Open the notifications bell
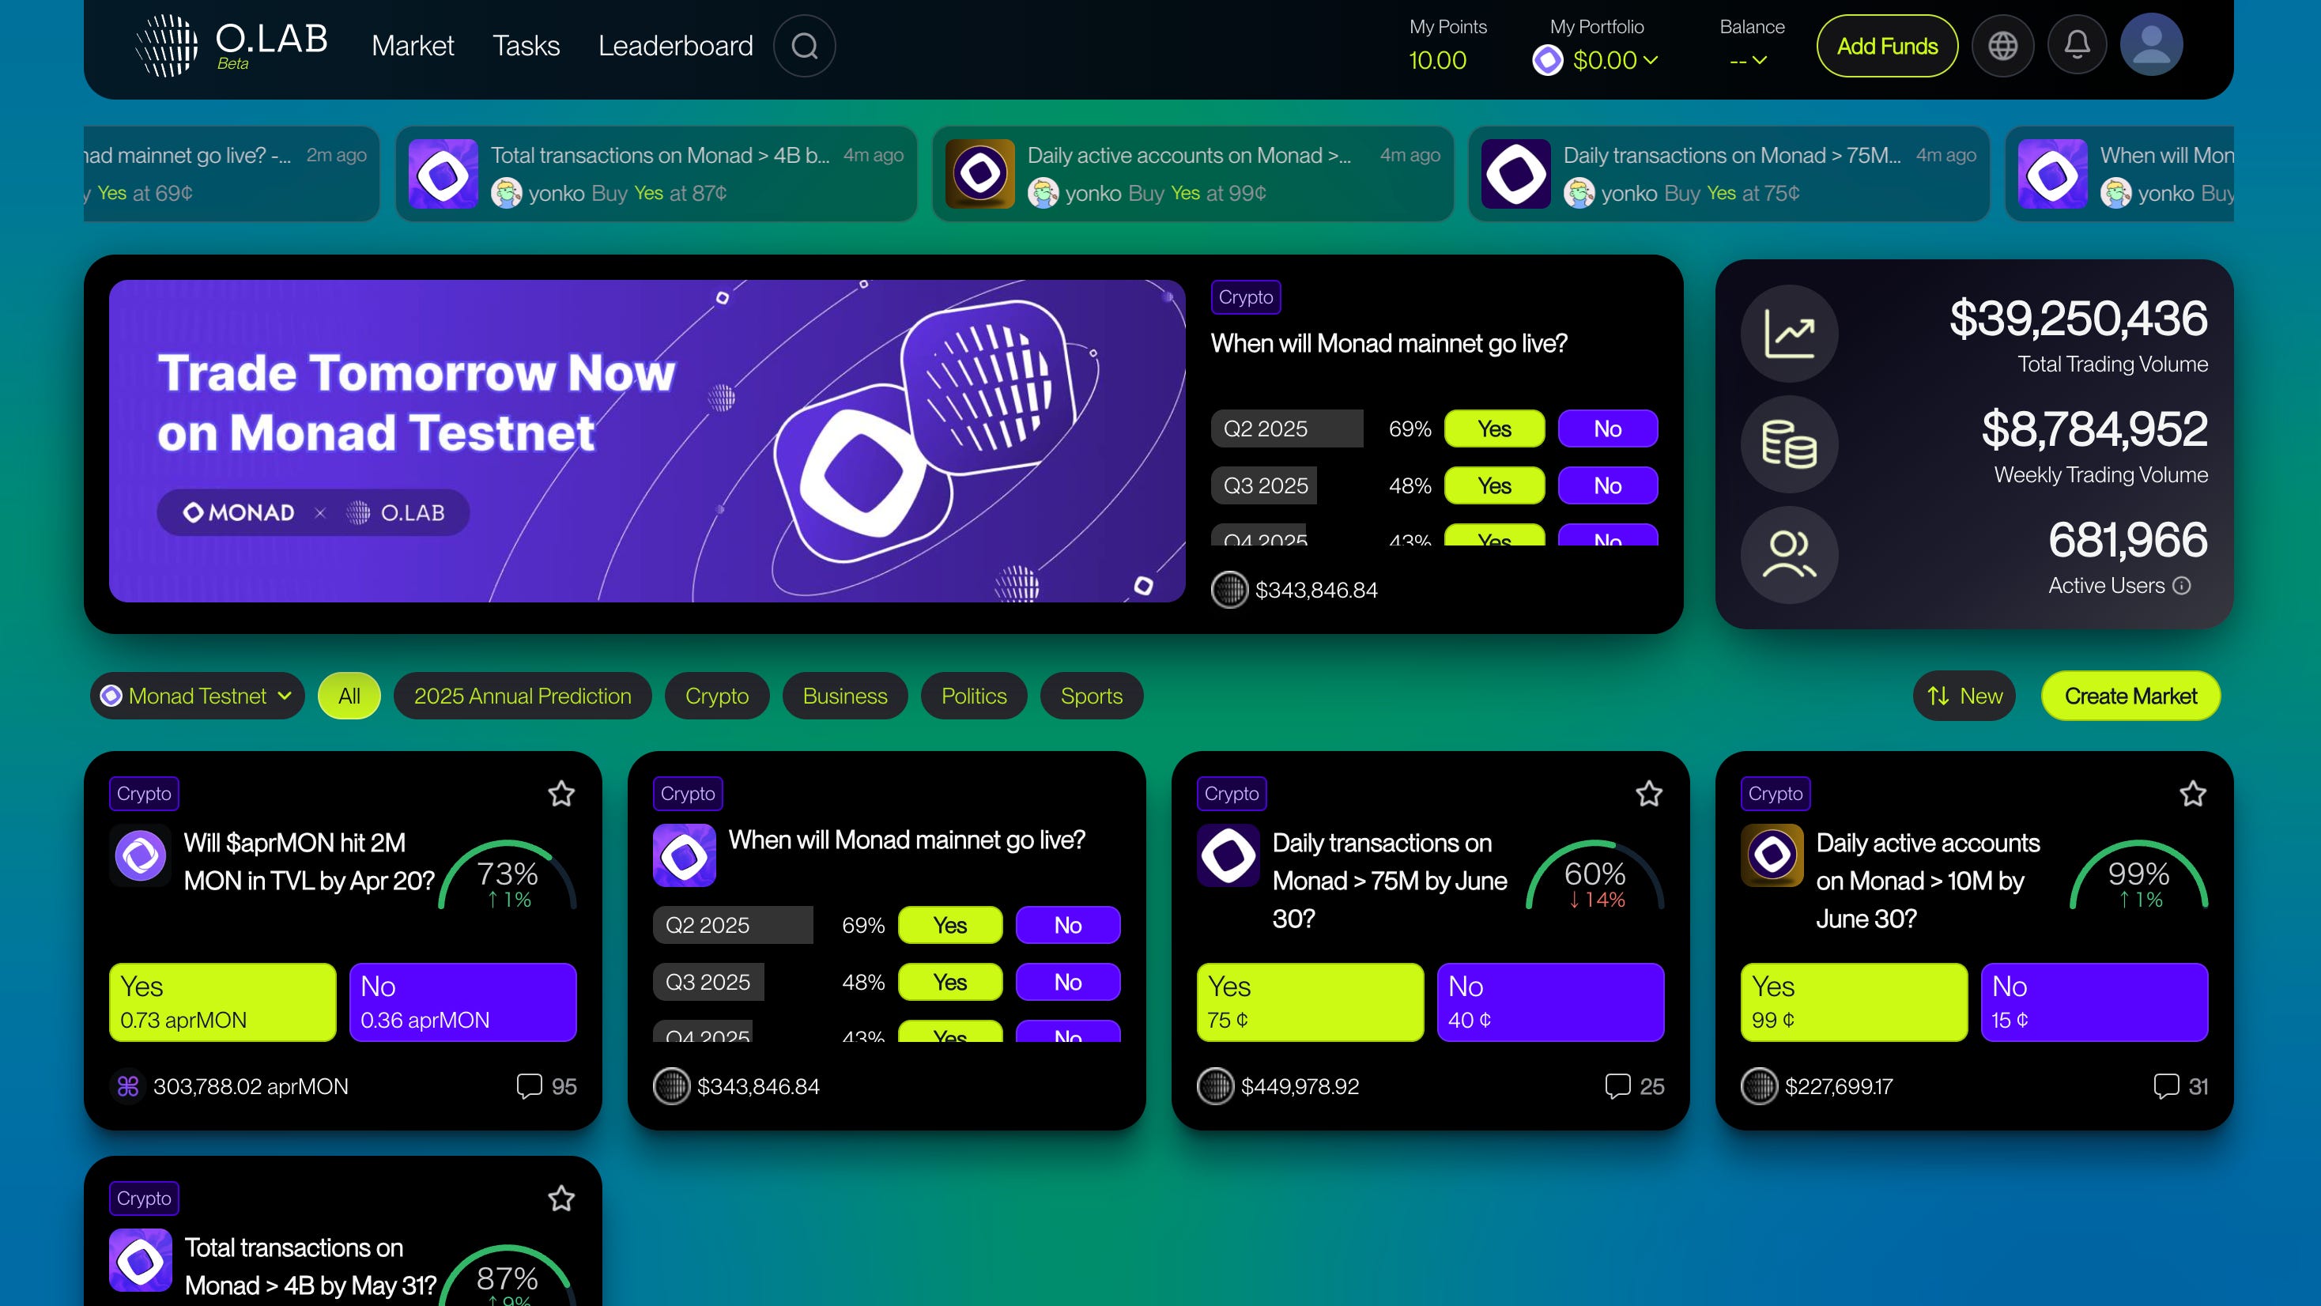Viewport: 2321px width, 1306px height. click(x=2077, y=44)
